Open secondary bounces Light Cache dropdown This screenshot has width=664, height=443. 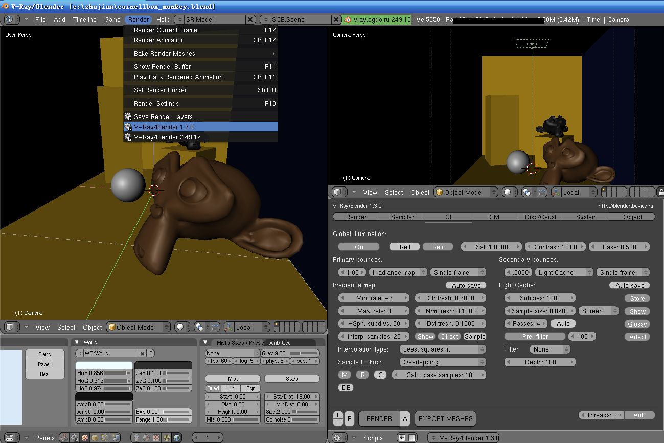(564, 272)
